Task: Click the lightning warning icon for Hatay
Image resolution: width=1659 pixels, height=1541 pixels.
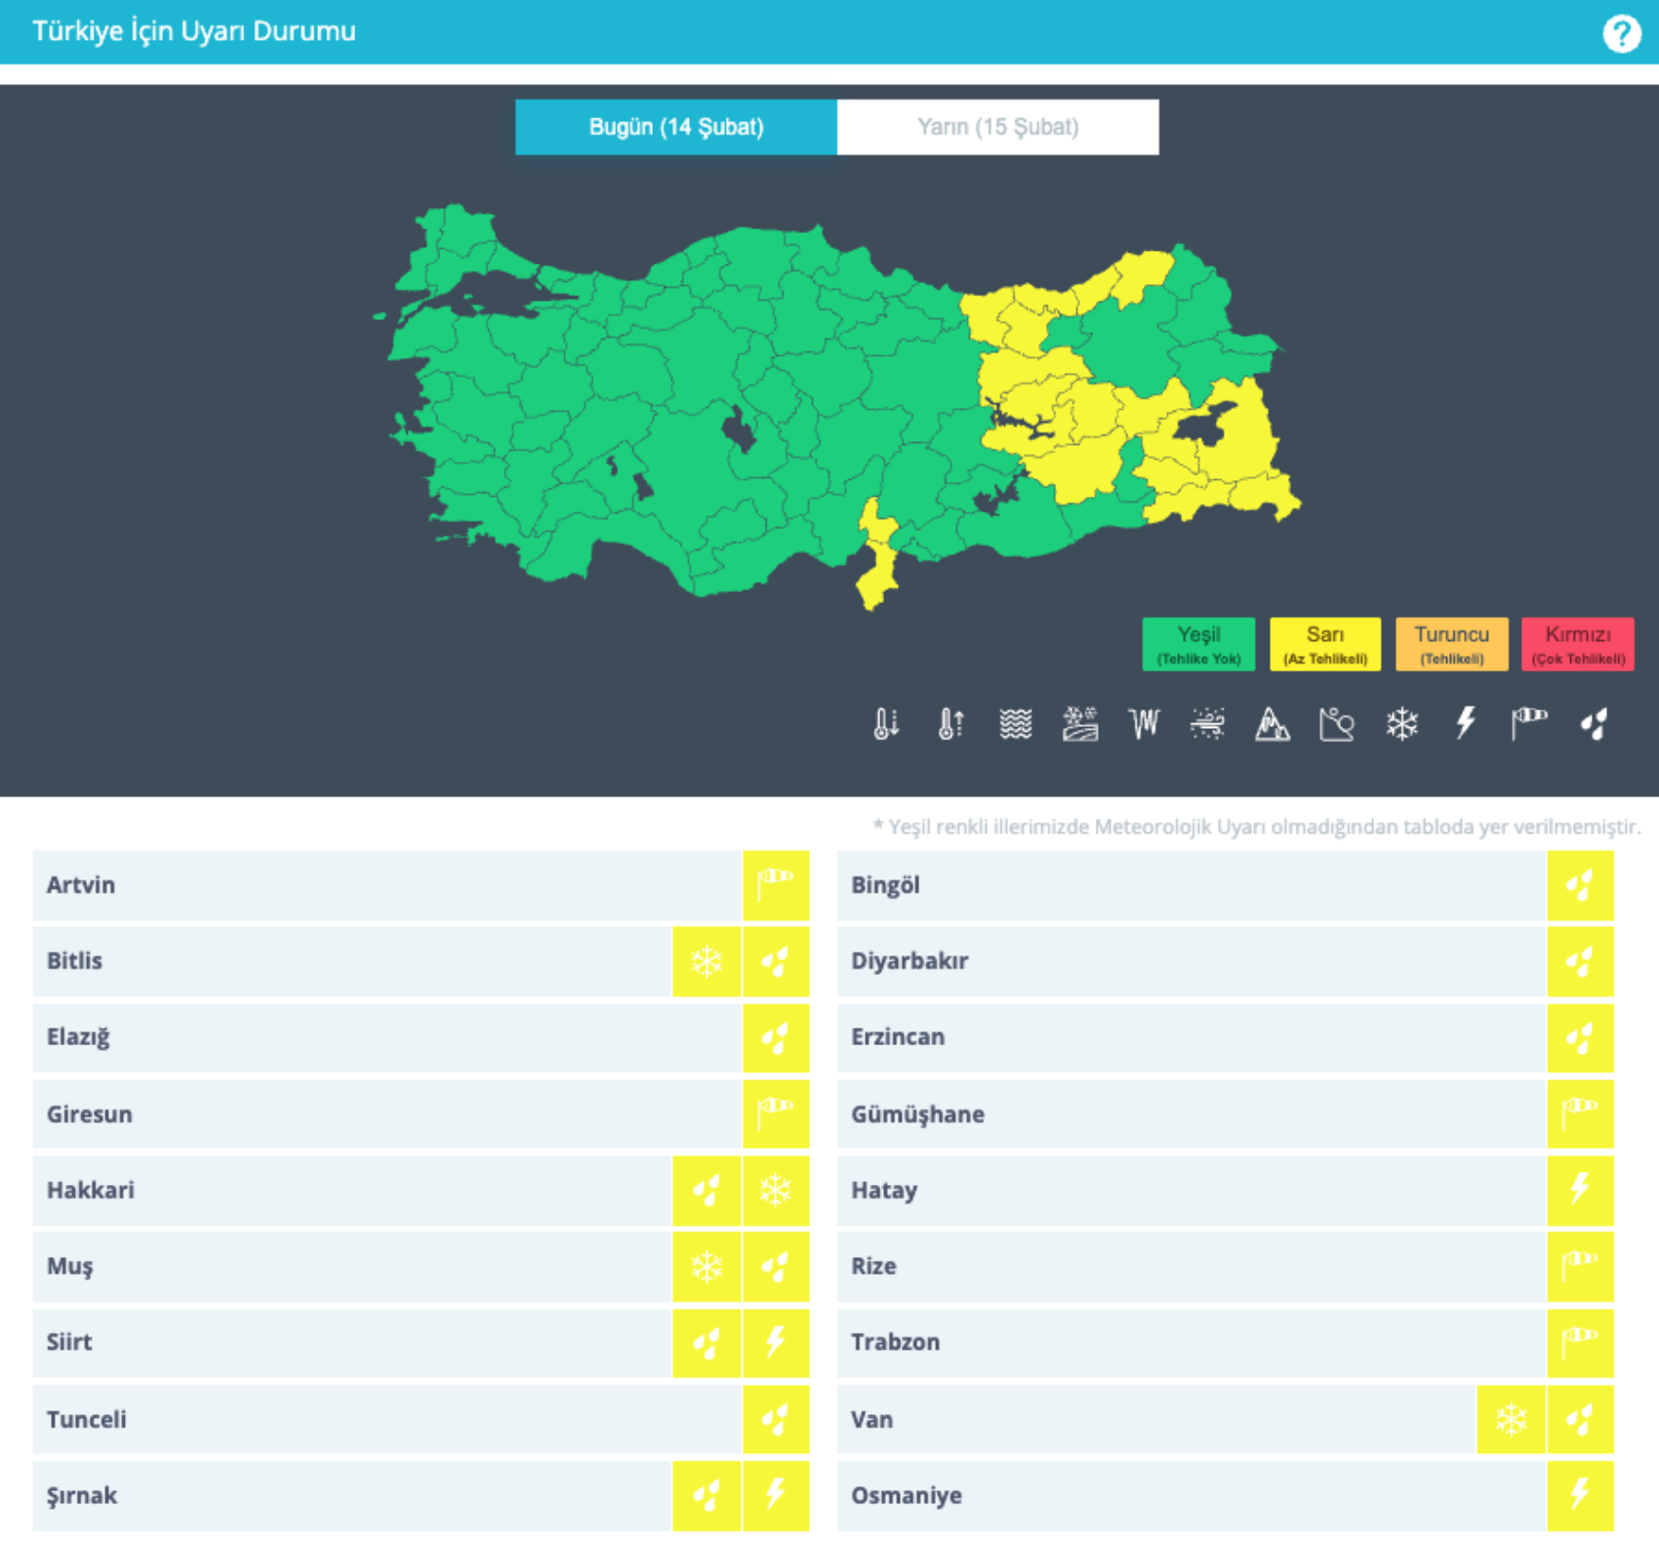Action: 1580,1190
